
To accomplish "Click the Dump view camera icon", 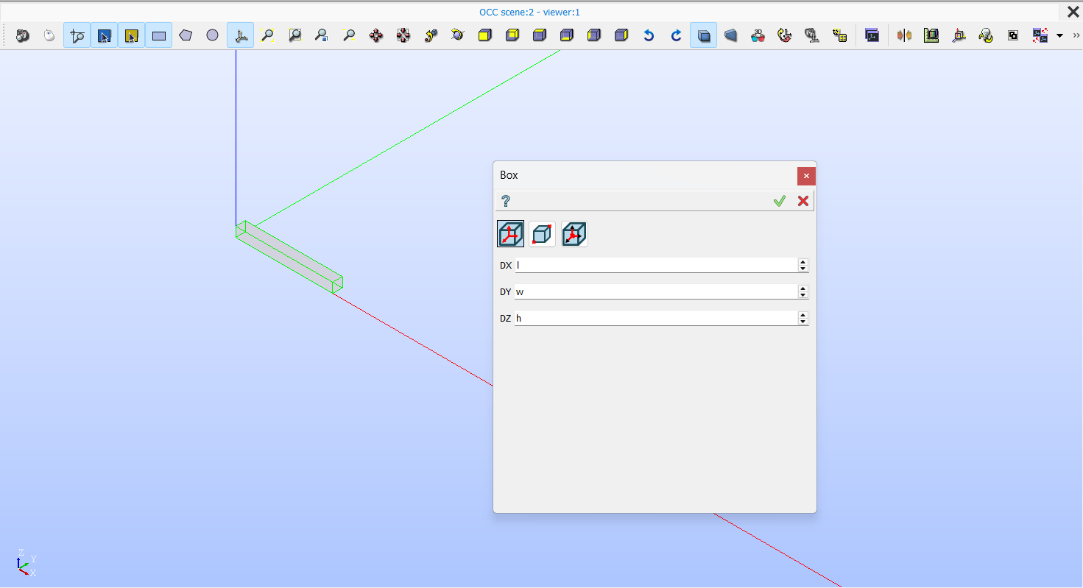I will pos(22,35).
